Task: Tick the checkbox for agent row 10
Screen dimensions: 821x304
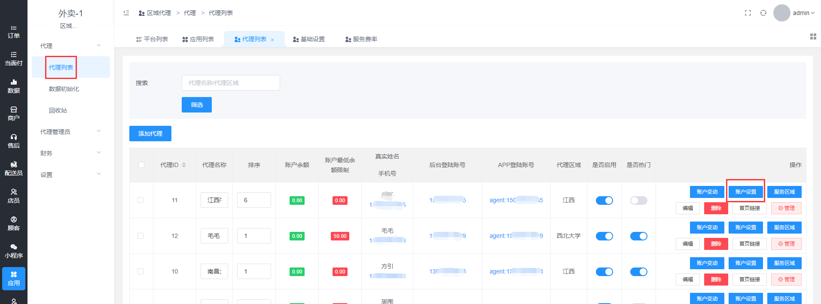Action: tap(140, 271)
